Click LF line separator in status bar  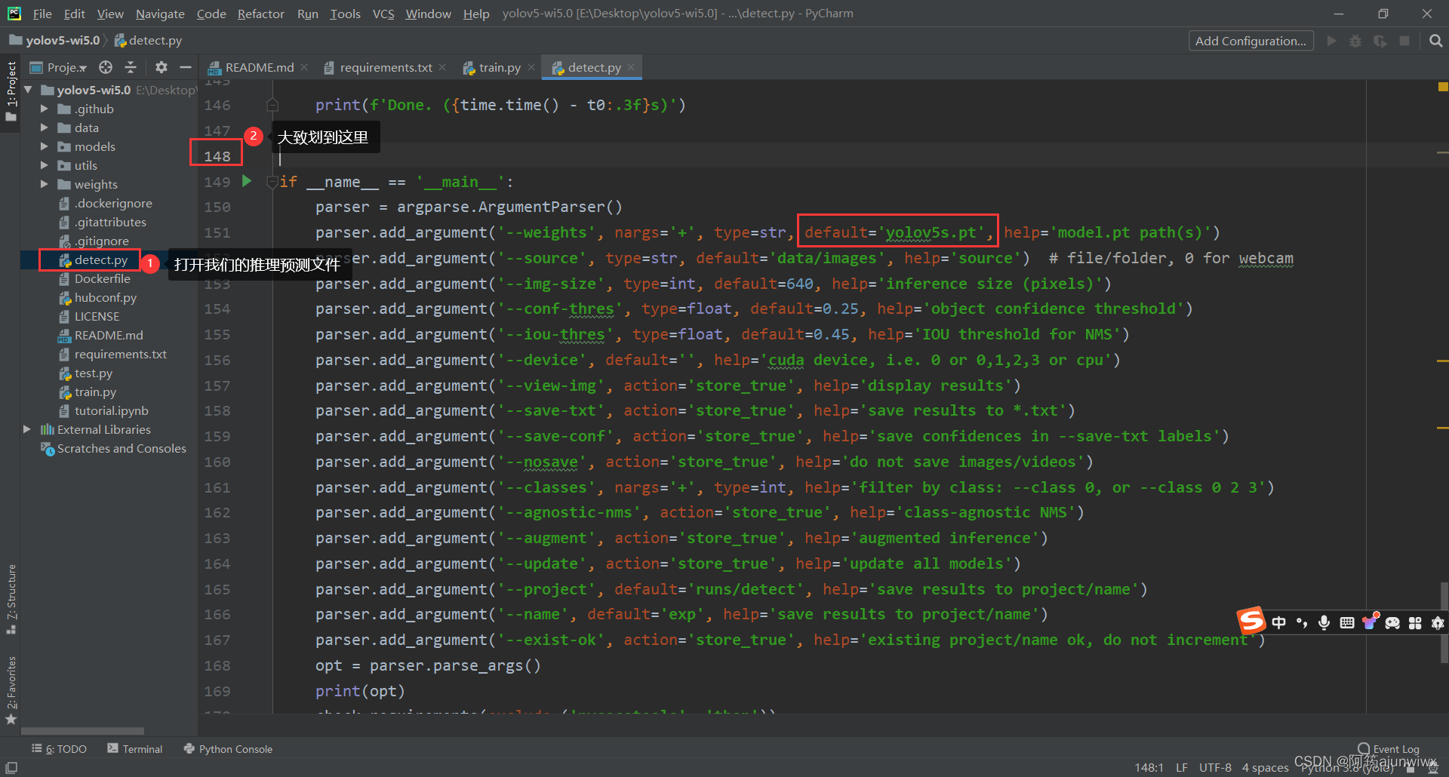[1182, 767]
